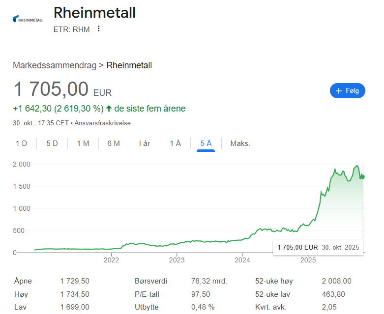Select the 5 D time range tab

click(x=52, y=143)
